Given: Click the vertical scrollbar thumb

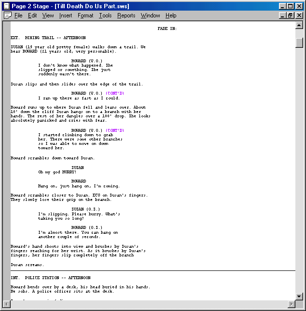Looking at the screenshot, I should [299, 42].
